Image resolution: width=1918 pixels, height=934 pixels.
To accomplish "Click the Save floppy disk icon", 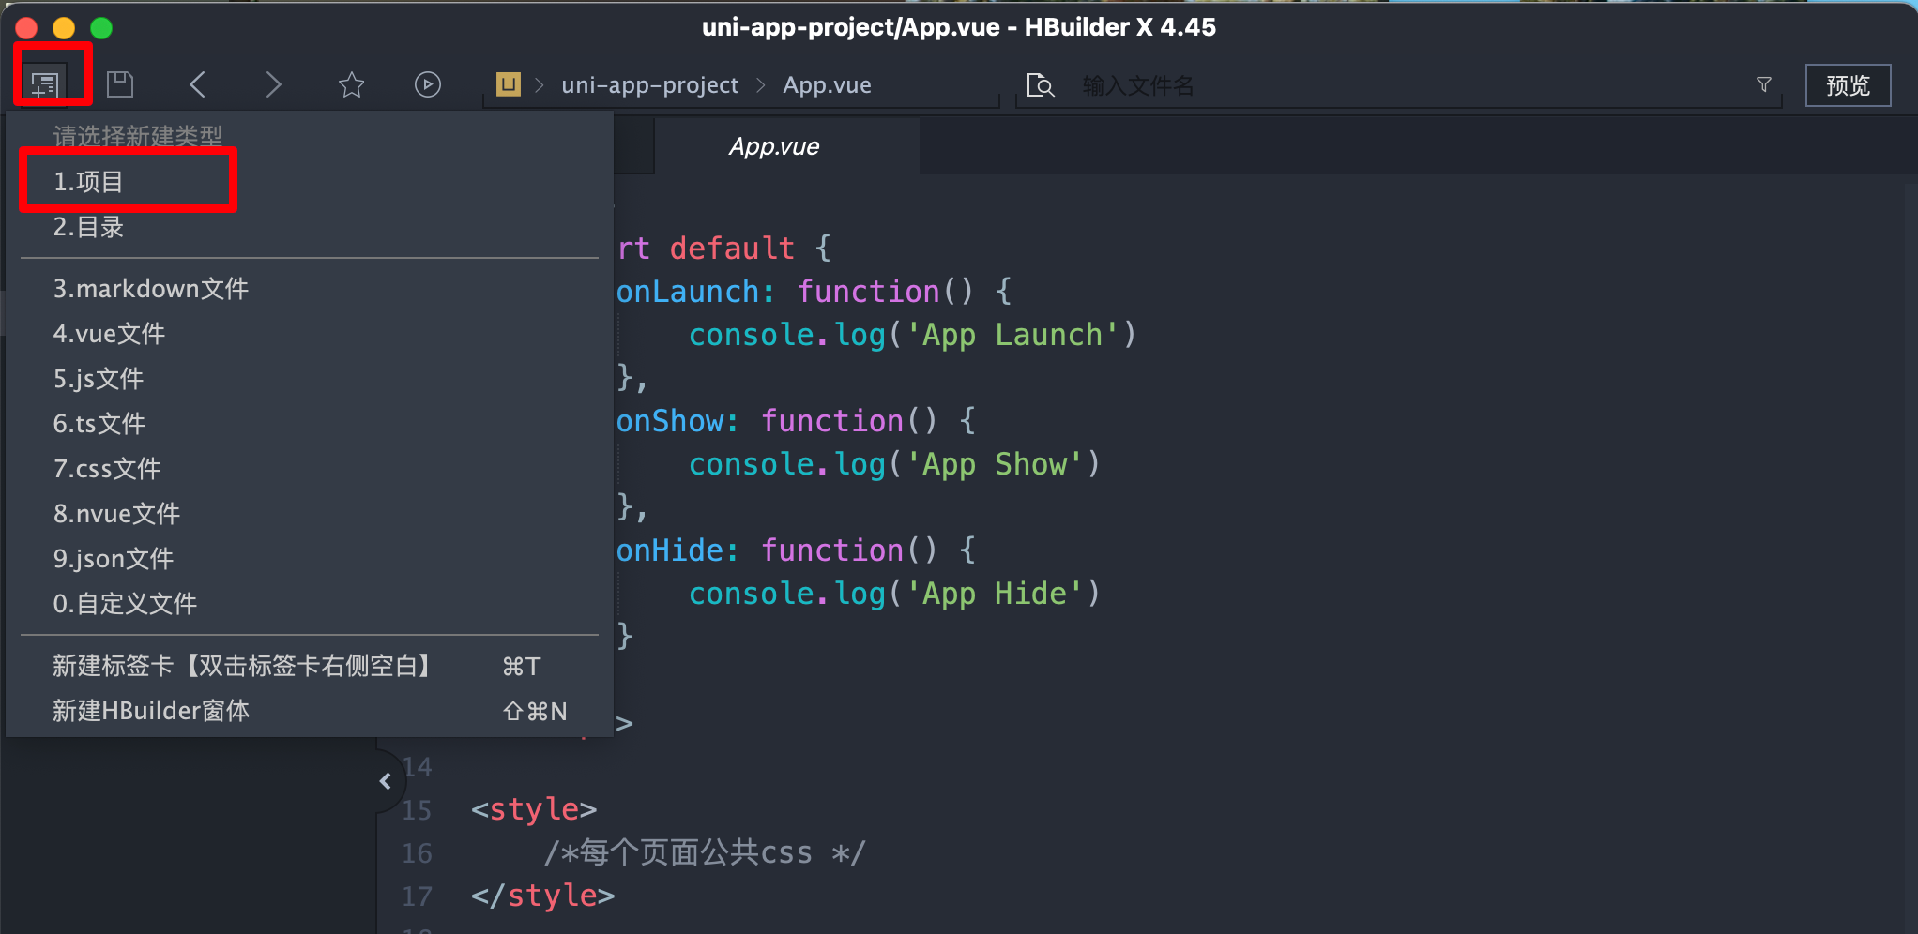I will point(120,84).
